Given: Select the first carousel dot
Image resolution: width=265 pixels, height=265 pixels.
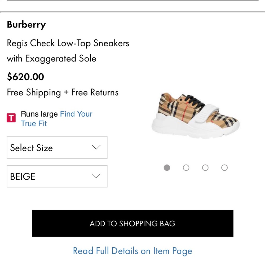Looking at the screenshot, I should click(167, 167).
